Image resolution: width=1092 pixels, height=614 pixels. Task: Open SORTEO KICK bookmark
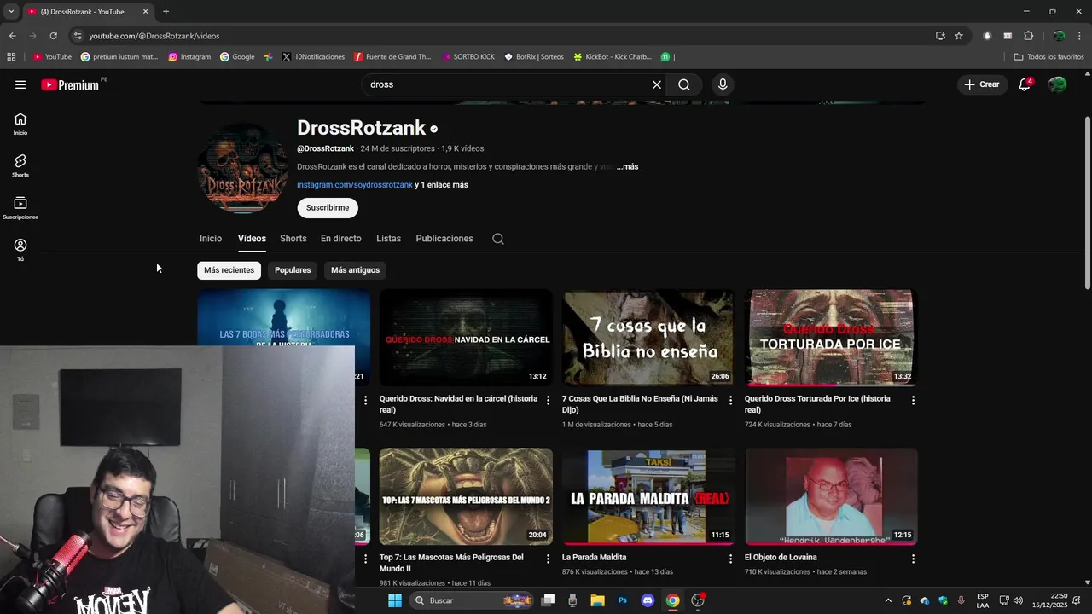[x=468, y=57]
